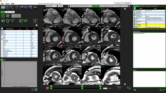Open the pink-blue perfusion analysis icon
Image resolution: width=166 pixels, height=93 pixels.
click(26, 7)
